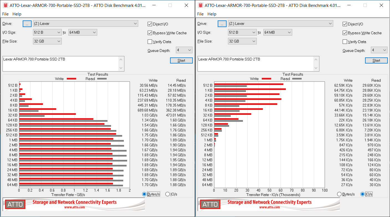Click the ATTO disk icon in right title bar
390x217 pixels.
[200, 5]
